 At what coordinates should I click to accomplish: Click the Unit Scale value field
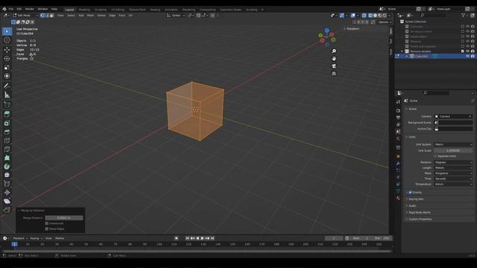click(453, 150)
